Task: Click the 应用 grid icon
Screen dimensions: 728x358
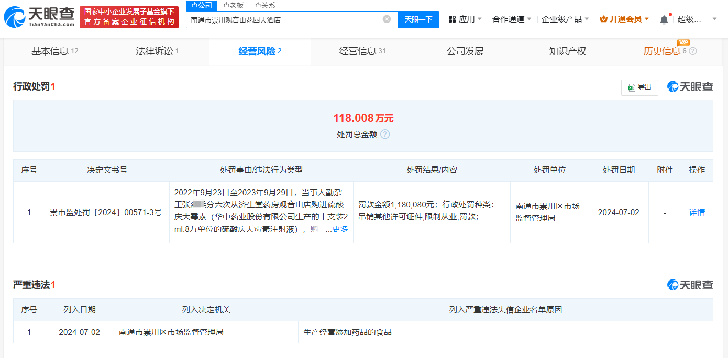Action: coord(451,19)
